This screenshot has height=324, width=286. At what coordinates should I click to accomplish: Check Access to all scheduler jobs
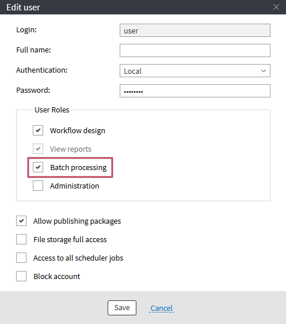coord(21,258)
